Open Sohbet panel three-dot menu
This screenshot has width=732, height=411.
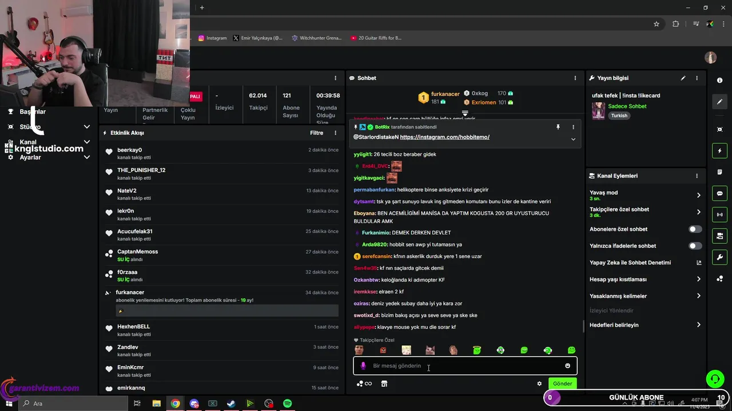pos(575,78)
